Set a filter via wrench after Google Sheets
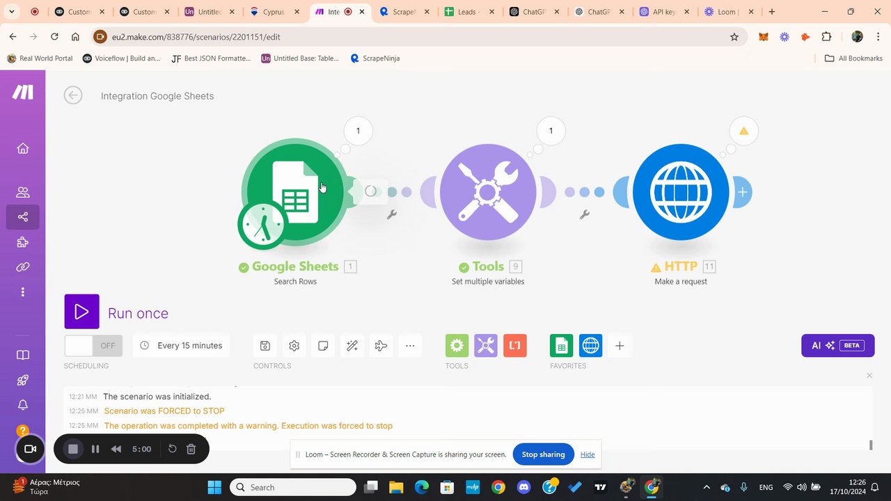This screenshot has height=501, width=891. pos(392,215)
